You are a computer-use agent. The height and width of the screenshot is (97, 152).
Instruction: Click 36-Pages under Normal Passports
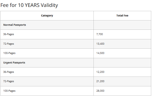click(9, 34)
